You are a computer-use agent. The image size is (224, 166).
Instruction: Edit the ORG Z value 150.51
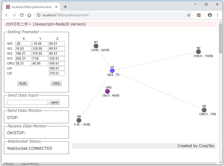pos(57,63)
